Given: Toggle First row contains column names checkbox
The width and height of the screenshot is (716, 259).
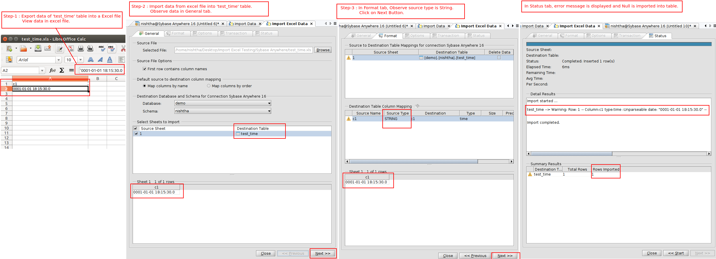Looking at the screenshot, I should coord(144,69).
